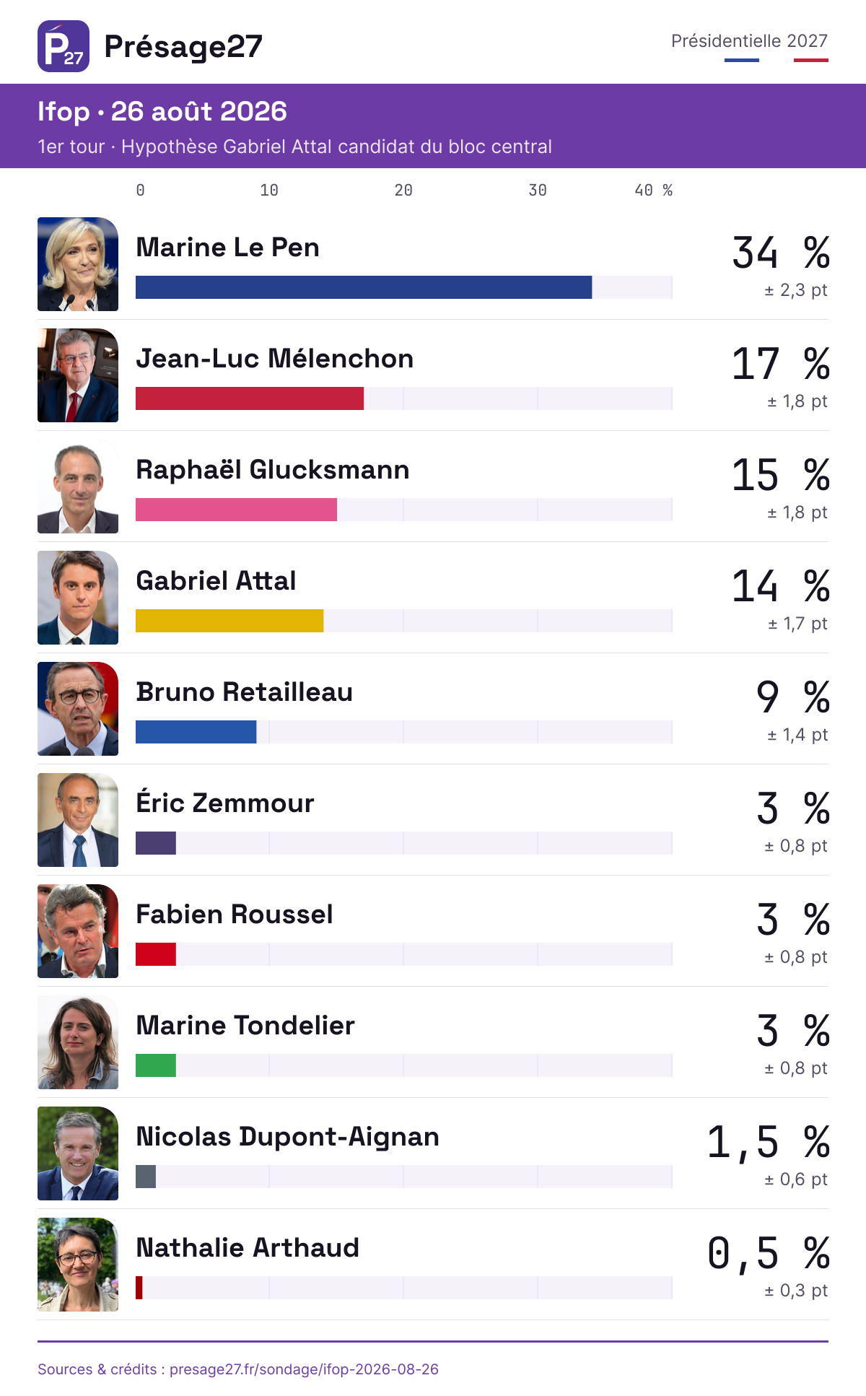The width and height of the screenshot is (866, 1396).
Task: Click the Jean-Luc Mélenchon candidate name
Action: click(275, 359)
